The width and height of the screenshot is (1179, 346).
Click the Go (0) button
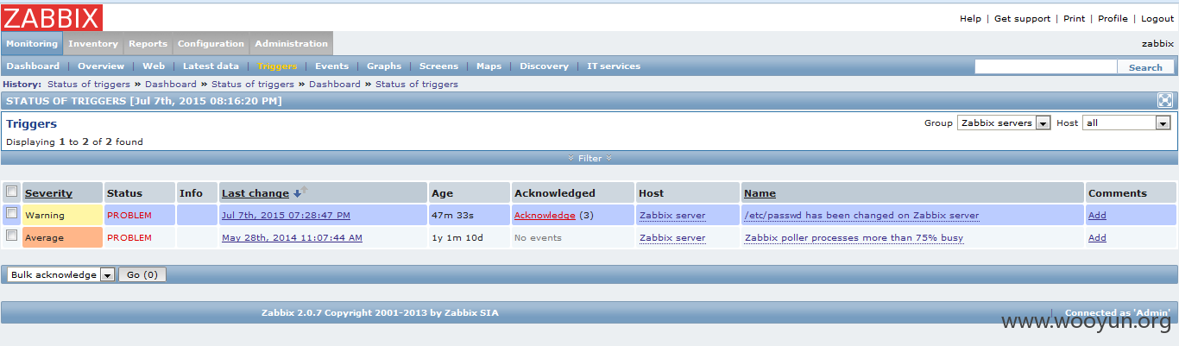(142, 274)
